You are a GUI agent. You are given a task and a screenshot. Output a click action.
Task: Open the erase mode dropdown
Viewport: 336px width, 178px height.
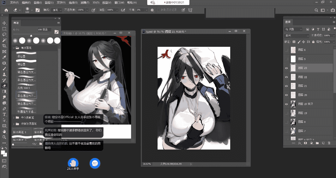(57, 10)
